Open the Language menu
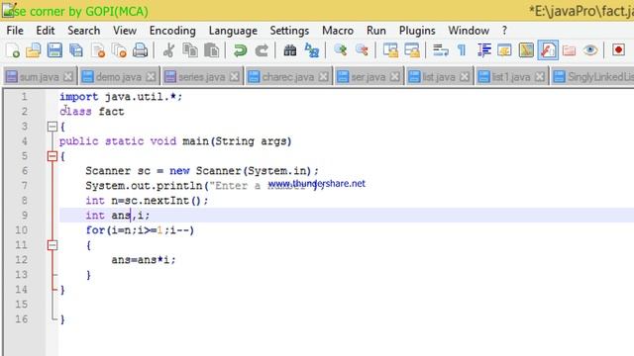This screenshot has height=356, width=634. tap(233, 31)
